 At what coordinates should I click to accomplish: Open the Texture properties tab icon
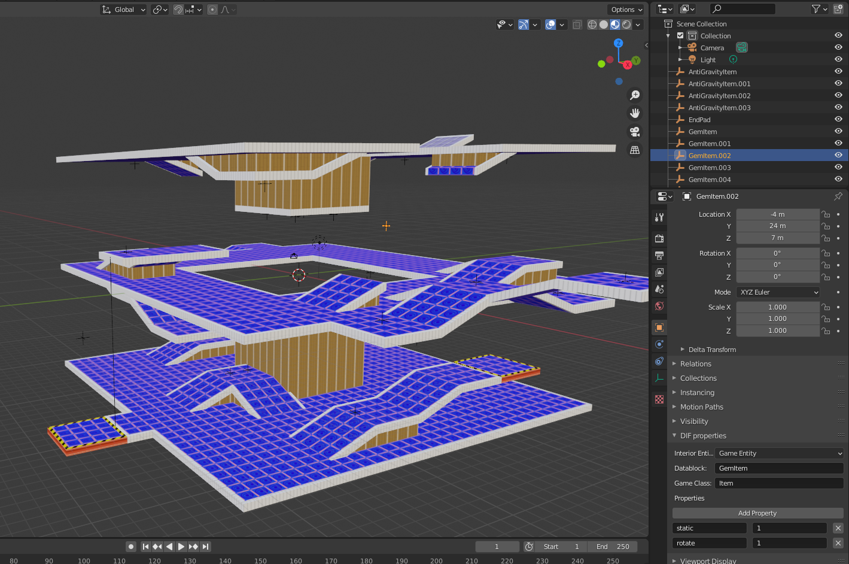click(x=659, y=399)
